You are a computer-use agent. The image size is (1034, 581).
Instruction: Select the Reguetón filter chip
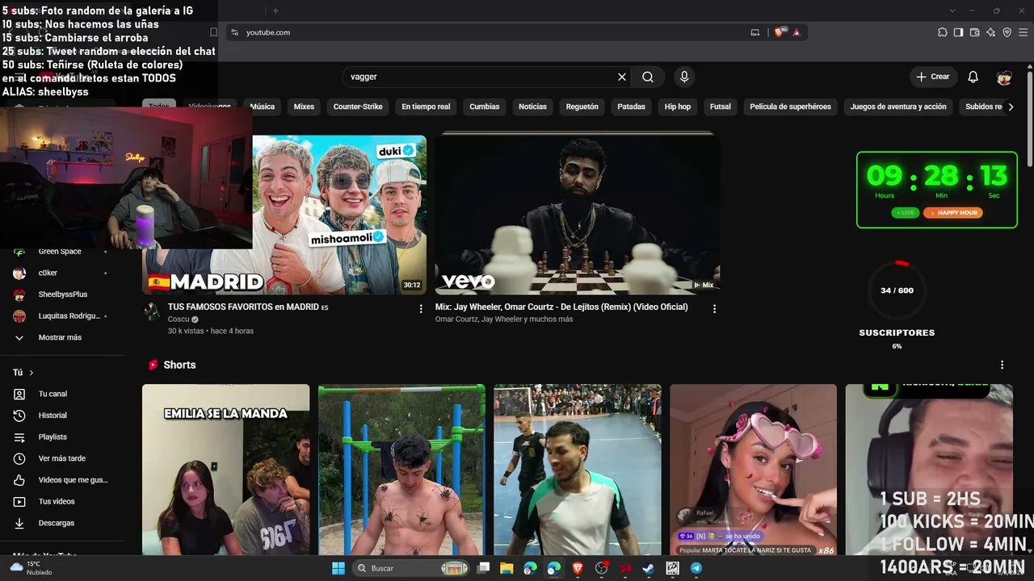coord(582,107)
